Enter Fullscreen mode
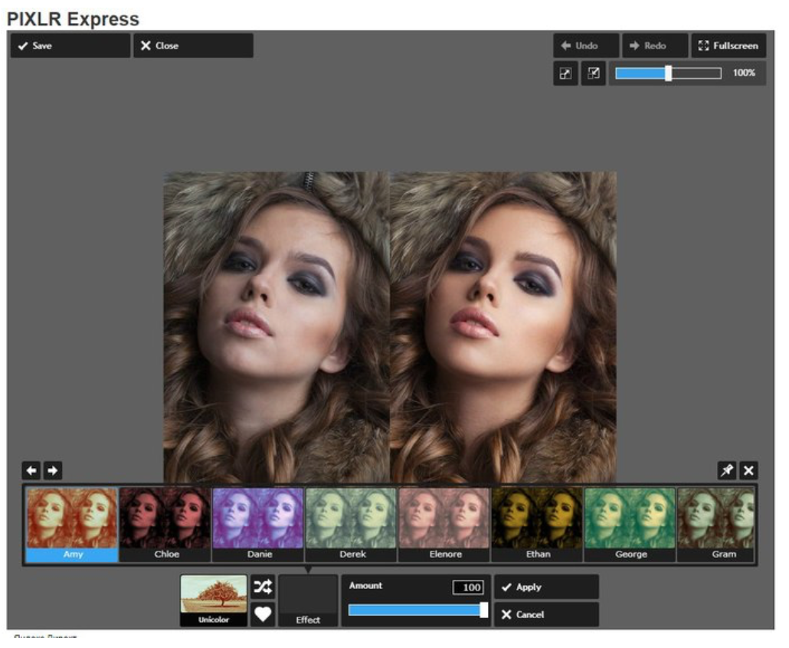The height and width of the screenshot is (648, 789). click(x=728, y=46)
